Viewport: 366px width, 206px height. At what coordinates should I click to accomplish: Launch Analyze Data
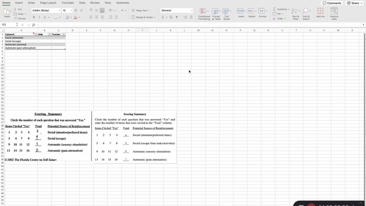(x=334, y=14)
